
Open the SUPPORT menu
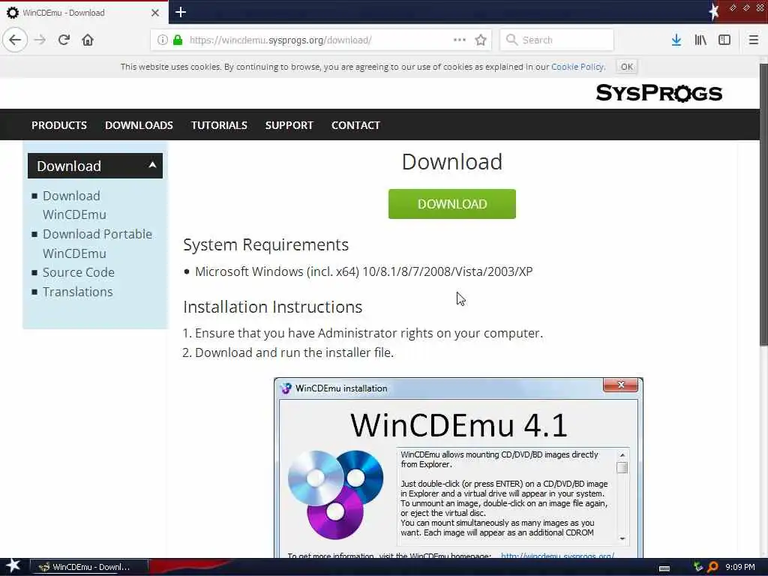pyautogui.click(x=289, y=125)
